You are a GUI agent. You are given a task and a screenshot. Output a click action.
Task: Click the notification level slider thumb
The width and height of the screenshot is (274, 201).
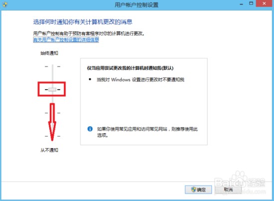coord(52,90)
